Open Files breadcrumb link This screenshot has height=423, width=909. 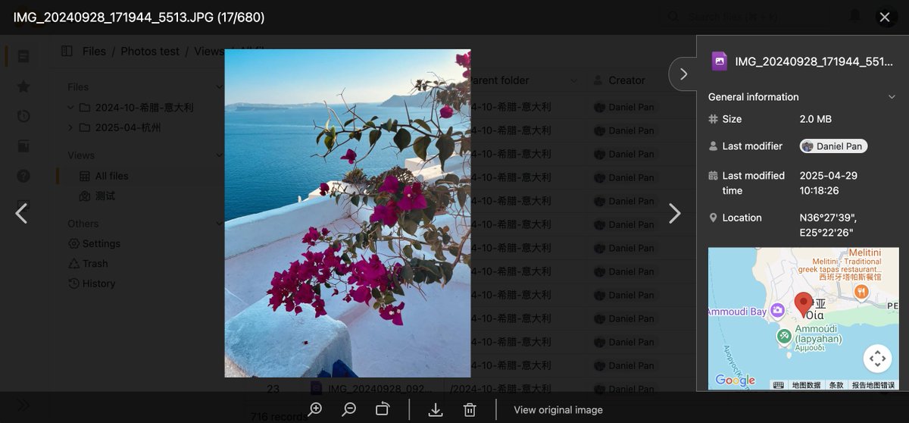pyautogui.click(x=94, y=51)
